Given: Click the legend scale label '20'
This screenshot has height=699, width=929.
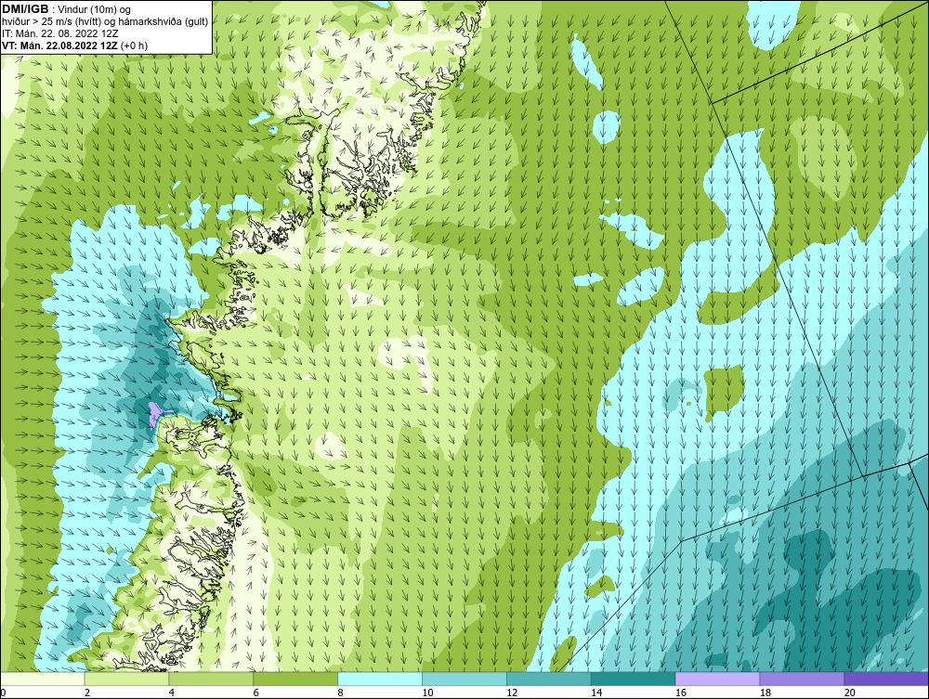Looking at the screenshot, I should [850, 693].
